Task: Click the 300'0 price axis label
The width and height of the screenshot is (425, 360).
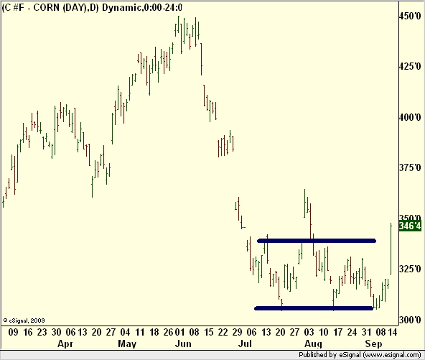Action: [x=410, y=320]
